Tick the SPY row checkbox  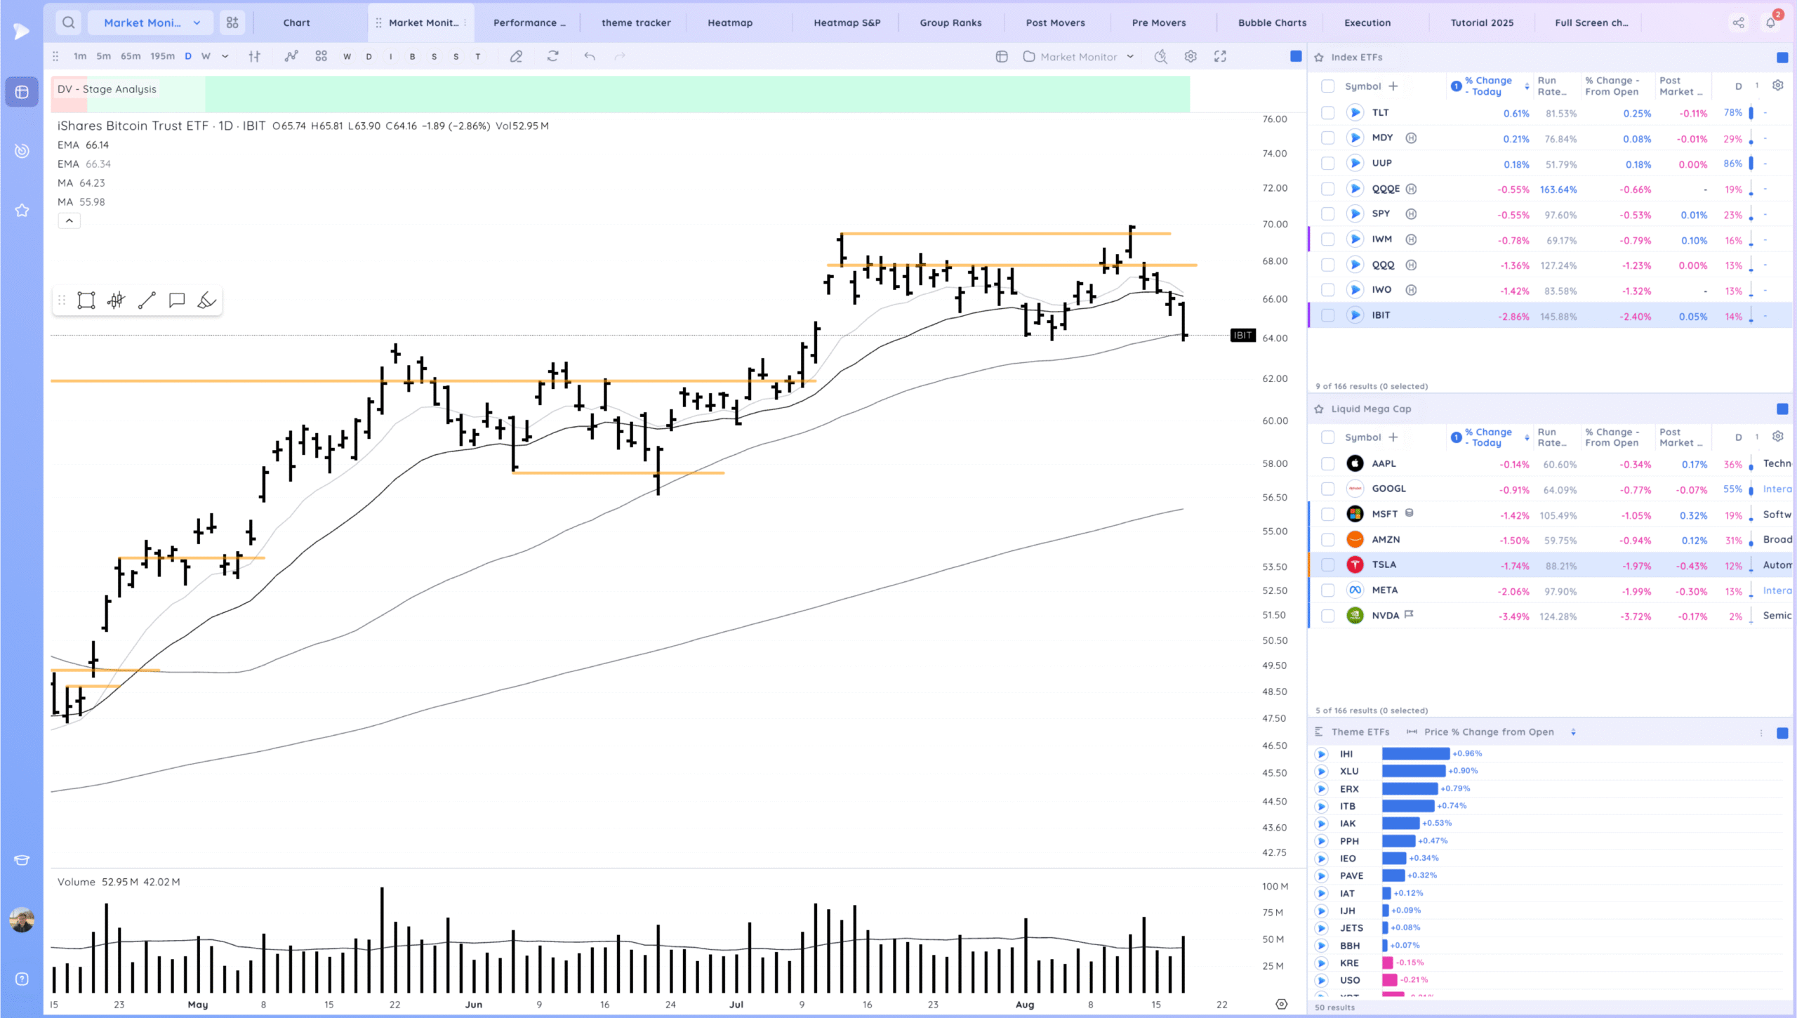[1327, 214]
